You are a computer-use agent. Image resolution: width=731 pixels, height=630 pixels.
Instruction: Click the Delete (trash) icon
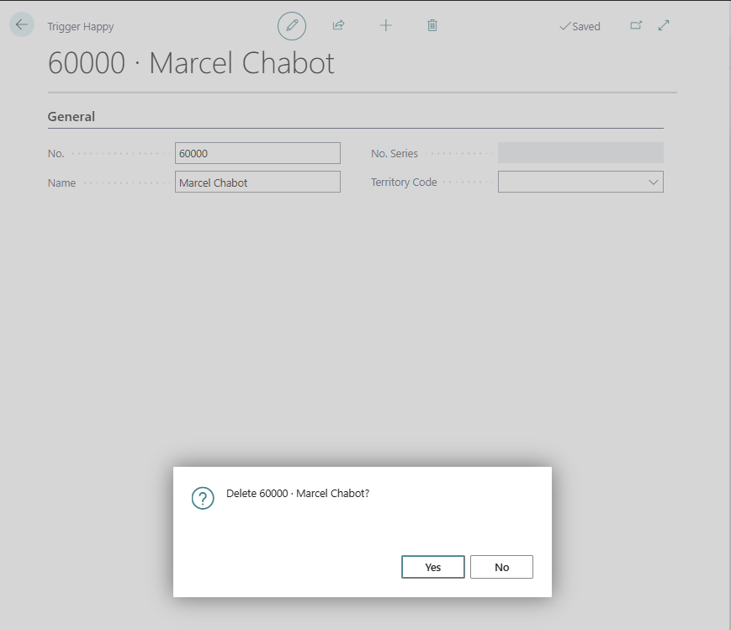click(x=432, y=25)
